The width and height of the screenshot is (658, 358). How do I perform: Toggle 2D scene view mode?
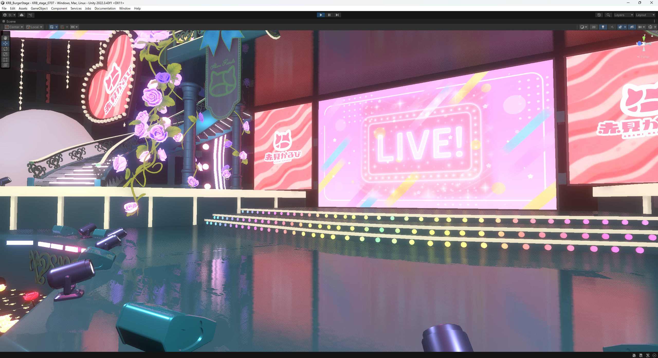point(593,27)
